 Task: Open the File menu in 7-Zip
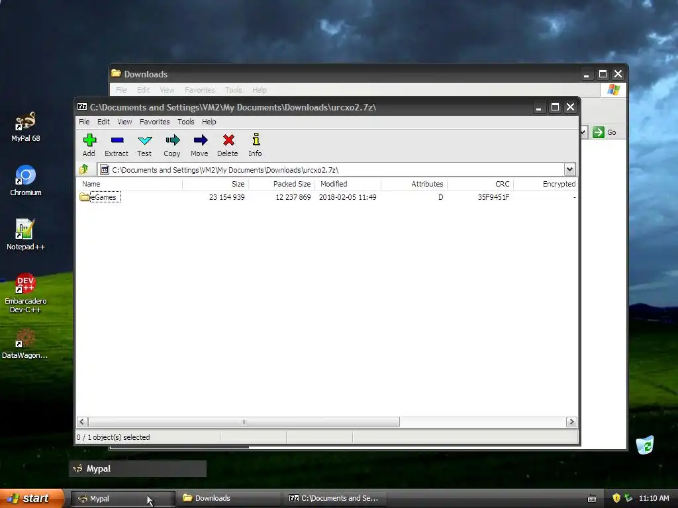(x=84, y=122)
